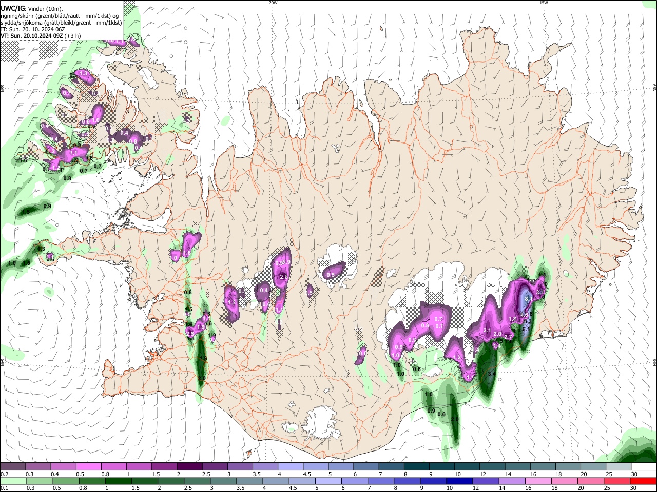Click the 'IT: Sun. 20. 10. 2024 06Z' line

pos(32,29)
